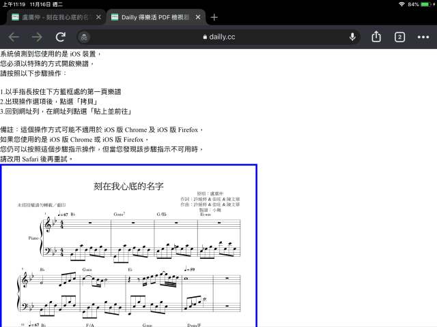Switch to the 盧廣仲 song tab

55,17
